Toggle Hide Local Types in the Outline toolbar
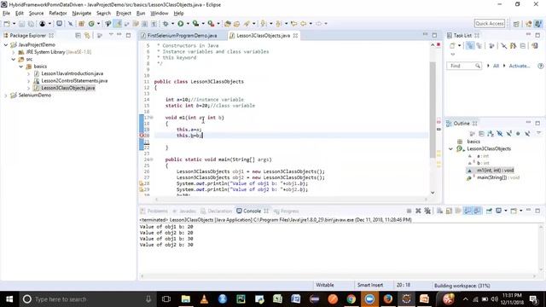The image size is (546, 307). tap(527, 133)
